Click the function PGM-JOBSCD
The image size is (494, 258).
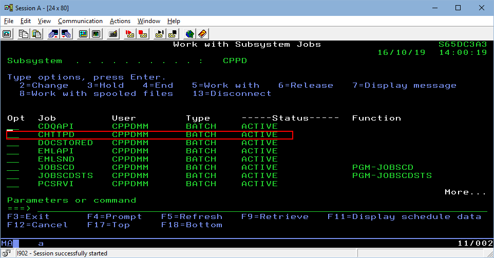pos(383,167)
